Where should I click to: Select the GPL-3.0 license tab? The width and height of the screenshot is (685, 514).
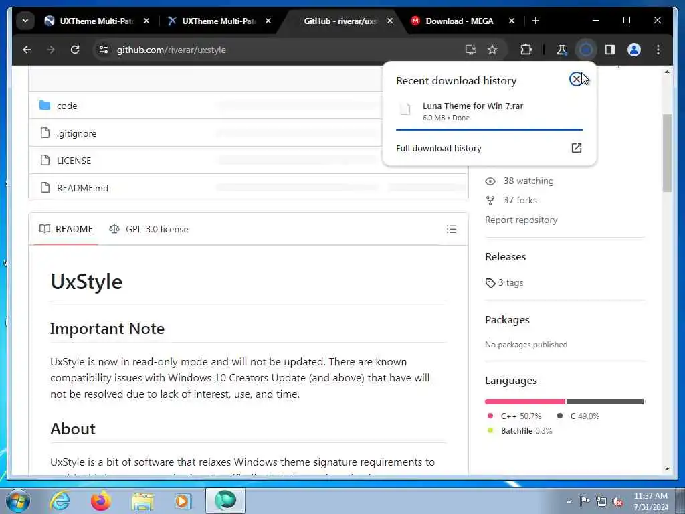[x=149, y=229]
